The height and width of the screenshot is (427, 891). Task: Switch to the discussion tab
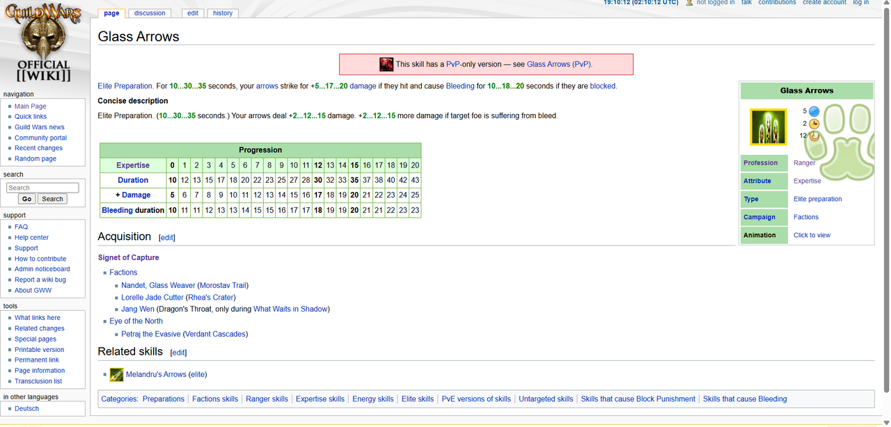[150, 13]
